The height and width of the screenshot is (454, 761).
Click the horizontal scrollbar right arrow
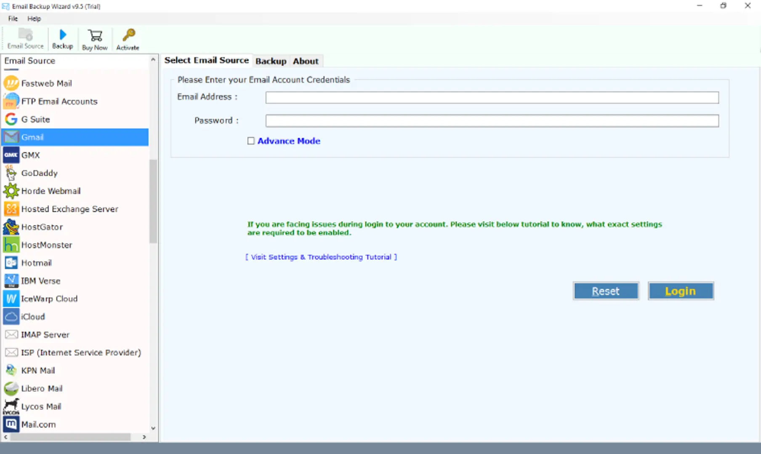[x=144, y=437]
